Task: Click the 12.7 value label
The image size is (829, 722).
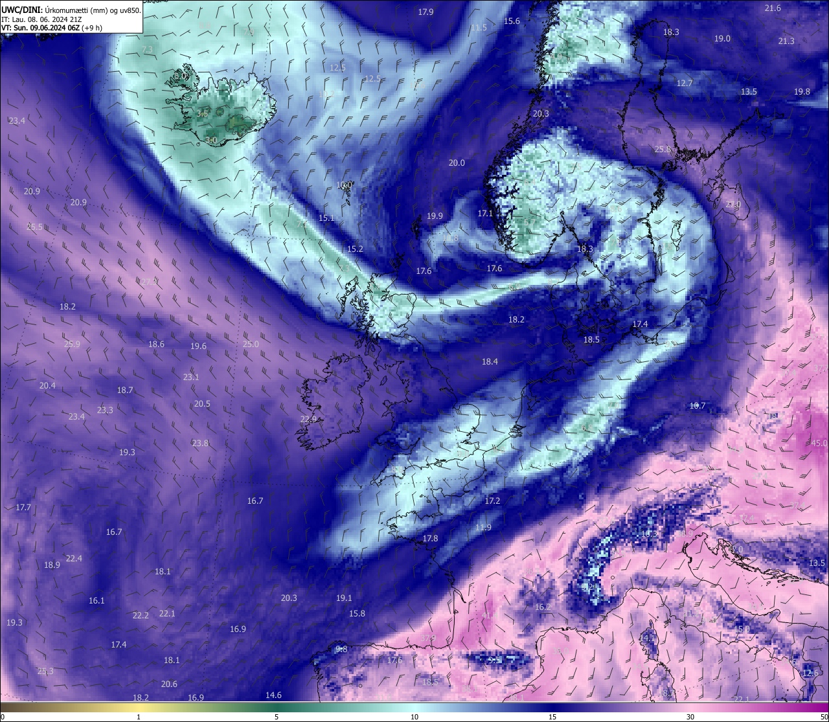Action: pyautogui.click(x=685, y=84)
